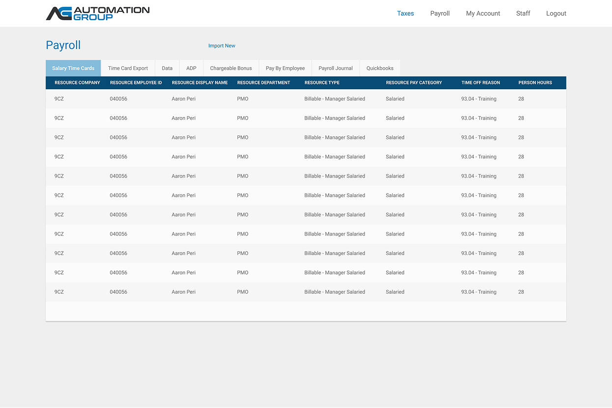Switch to the Quickbooks tab

tap(380, 68)
